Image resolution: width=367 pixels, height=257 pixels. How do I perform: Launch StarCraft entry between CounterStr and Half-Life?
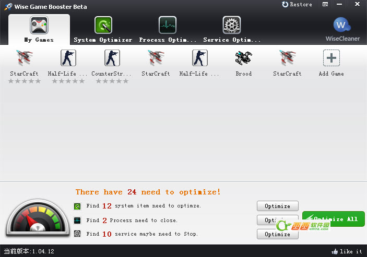pos(156,63)
